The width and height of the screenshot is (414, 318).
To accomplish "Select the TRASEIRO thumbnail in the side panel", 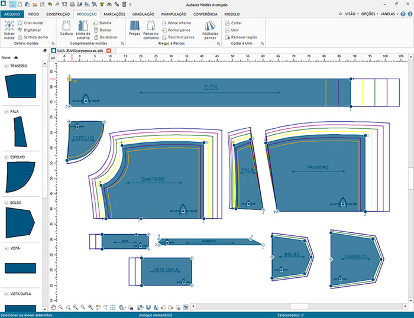I will [20, 86].
